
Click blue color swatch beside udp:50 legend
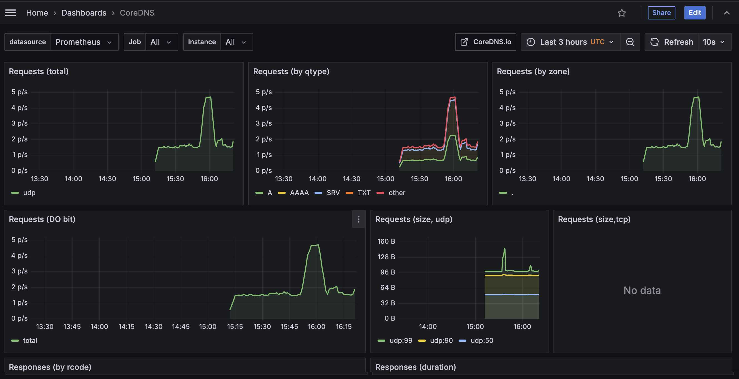point(462,341)
